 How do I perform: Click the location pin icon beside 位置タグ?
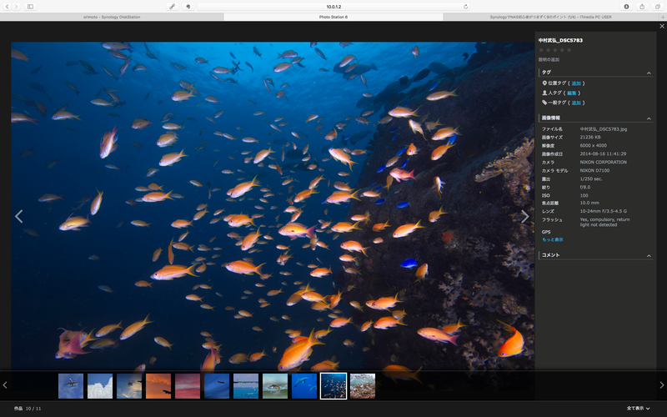pyautogui.click(x=544, y=83)
